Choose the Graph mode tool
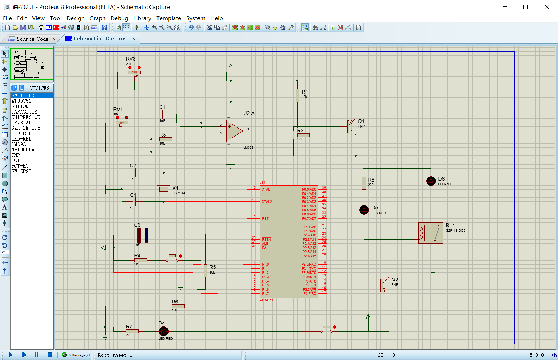558x360 pixels. click(5, 126)
